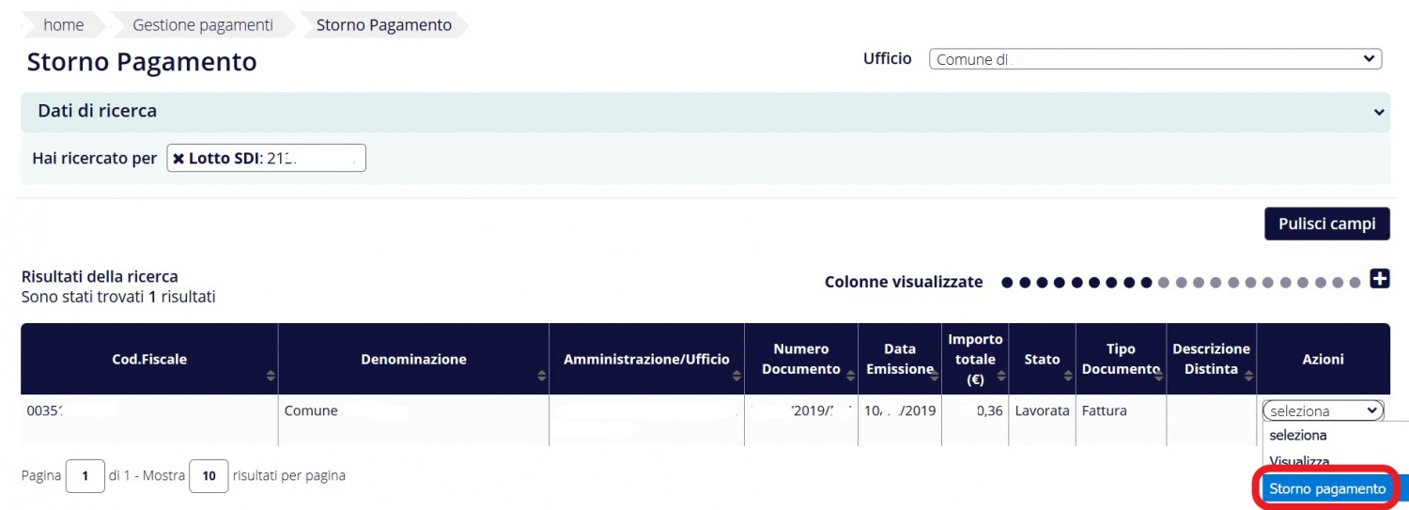
Task: Sort by Importo totale column arrows
Action: pos(1000,376)
